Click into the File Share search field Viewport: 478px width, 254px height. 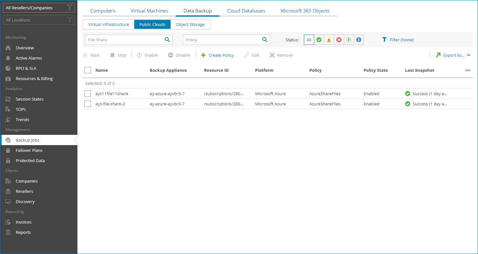(125, 40)
